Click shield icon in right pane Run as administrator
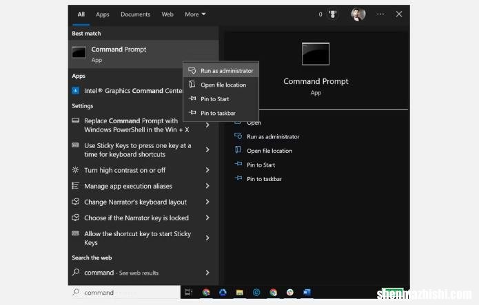Image resolution: width=479 pixels, height=305 pixels. pyautogui.click(x=238, y=136)
